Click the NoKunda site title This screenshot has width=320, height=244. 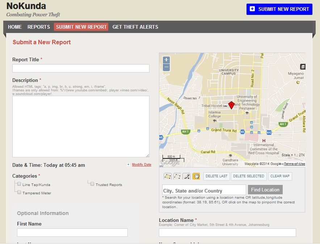pos(26,6)
